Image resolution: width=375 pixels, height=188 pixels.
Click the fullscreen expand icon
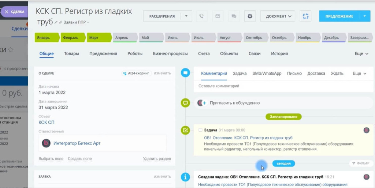coord(306,16)
